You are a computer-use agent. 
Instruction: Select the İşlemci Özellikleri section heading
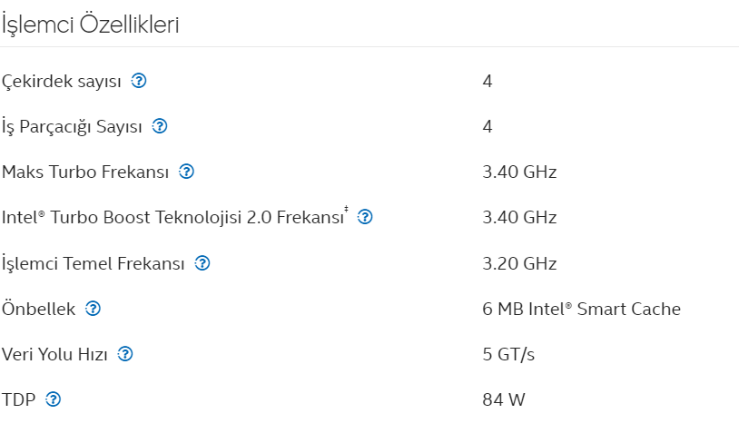[90, 25]
